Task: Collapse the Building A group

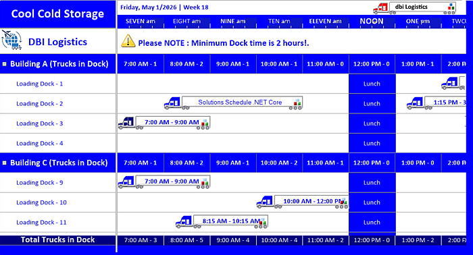Action: [5, 64]
